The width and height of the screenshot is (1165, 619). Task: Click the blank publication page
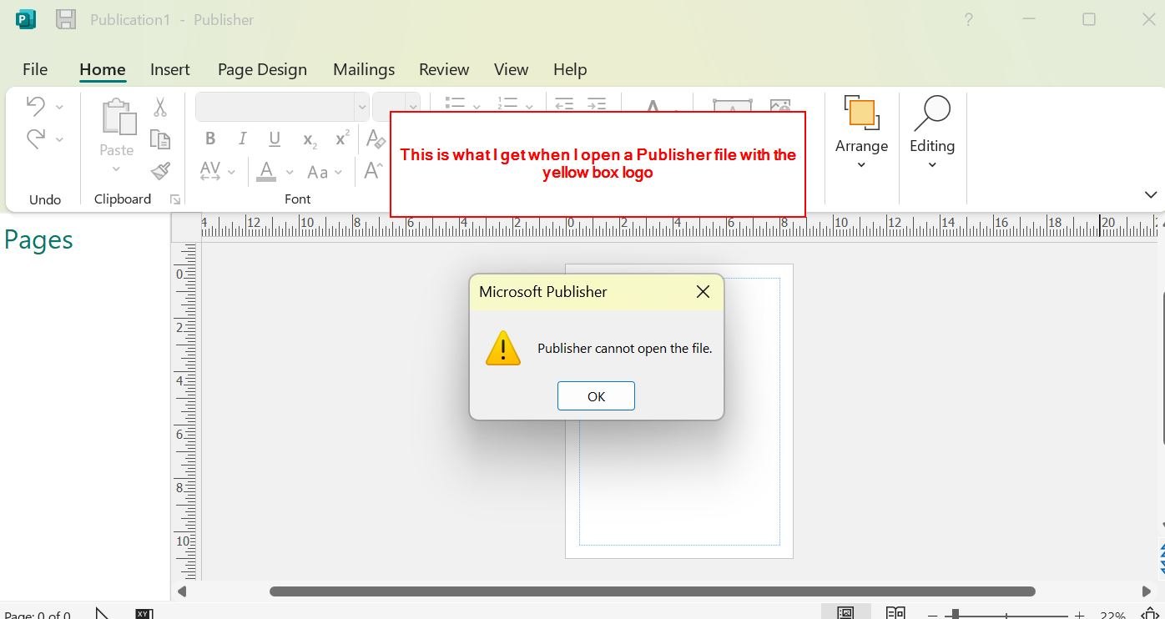[679, 411]
